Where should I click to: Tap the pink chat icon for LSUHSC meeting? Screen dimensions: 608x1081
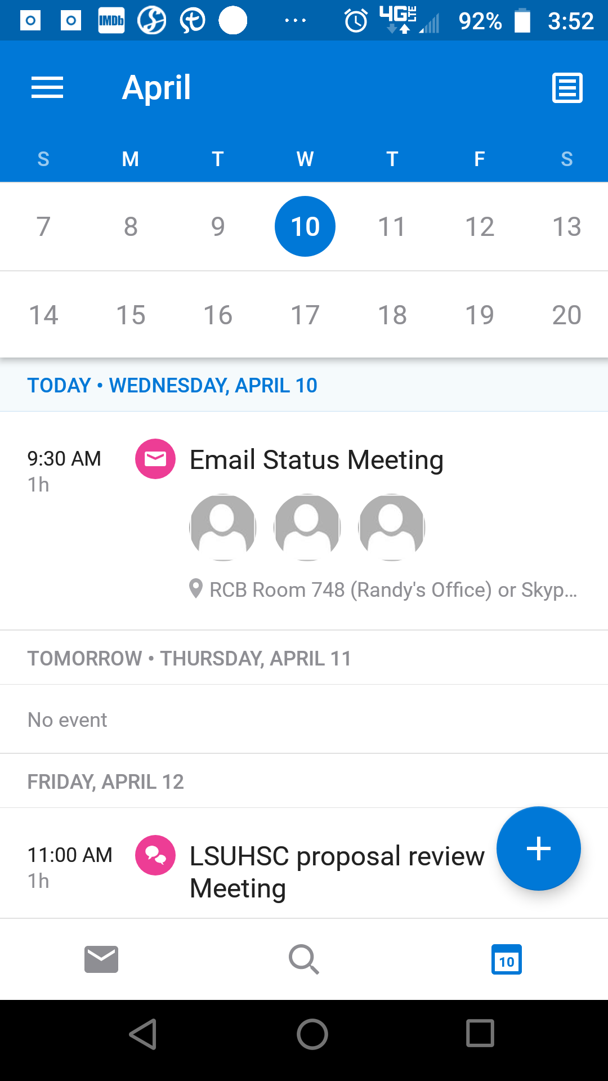[x=155, y=855]
